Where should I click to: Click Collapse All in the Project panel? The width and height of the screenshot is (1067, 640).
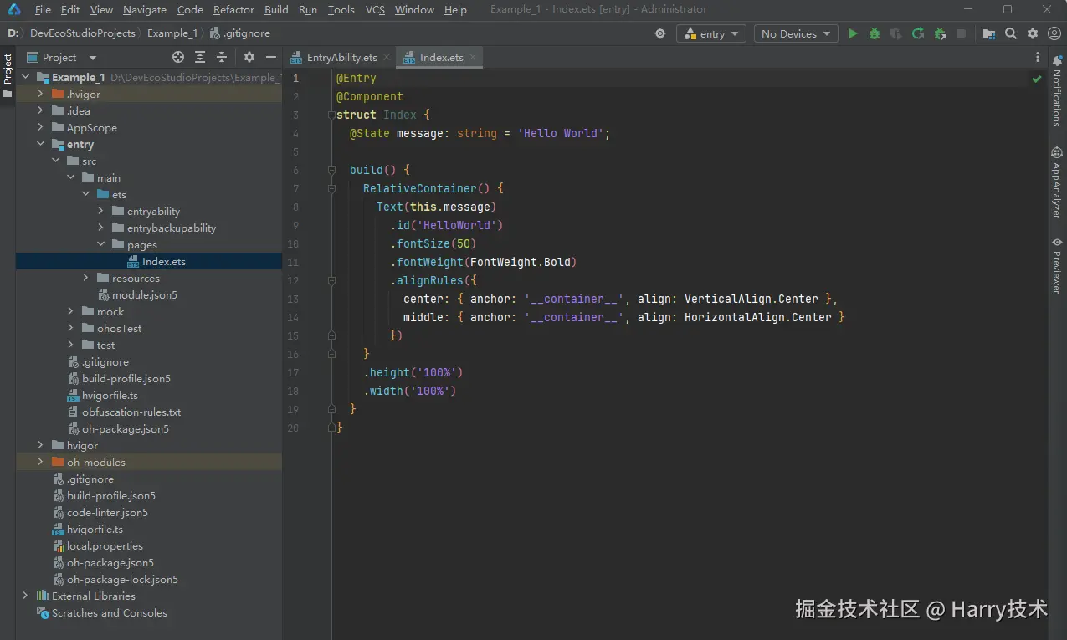(x=222, y=57)
